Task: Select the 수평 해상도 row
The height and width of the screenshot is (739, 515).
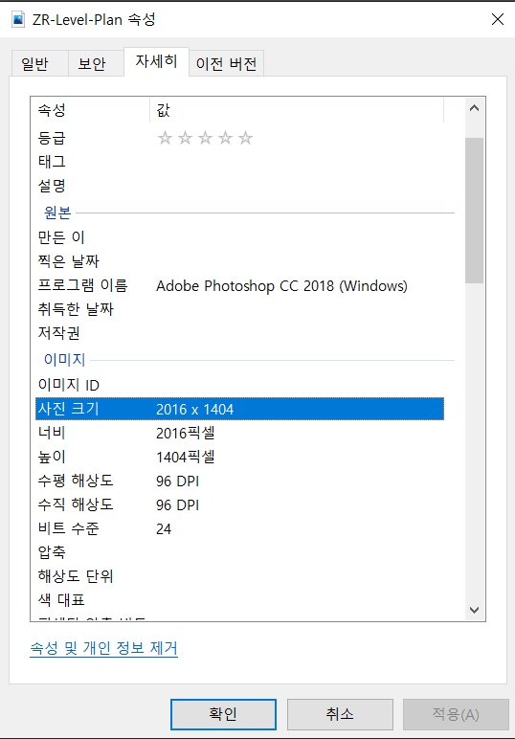Action: click(x=240, y=481)
